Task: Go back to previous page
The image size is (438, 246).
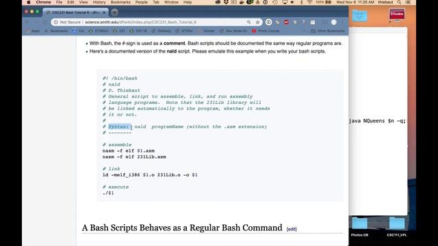Action: coord(27,22)
